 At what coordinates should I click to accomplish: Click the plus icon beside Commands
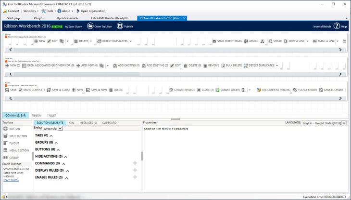point(135,163)
